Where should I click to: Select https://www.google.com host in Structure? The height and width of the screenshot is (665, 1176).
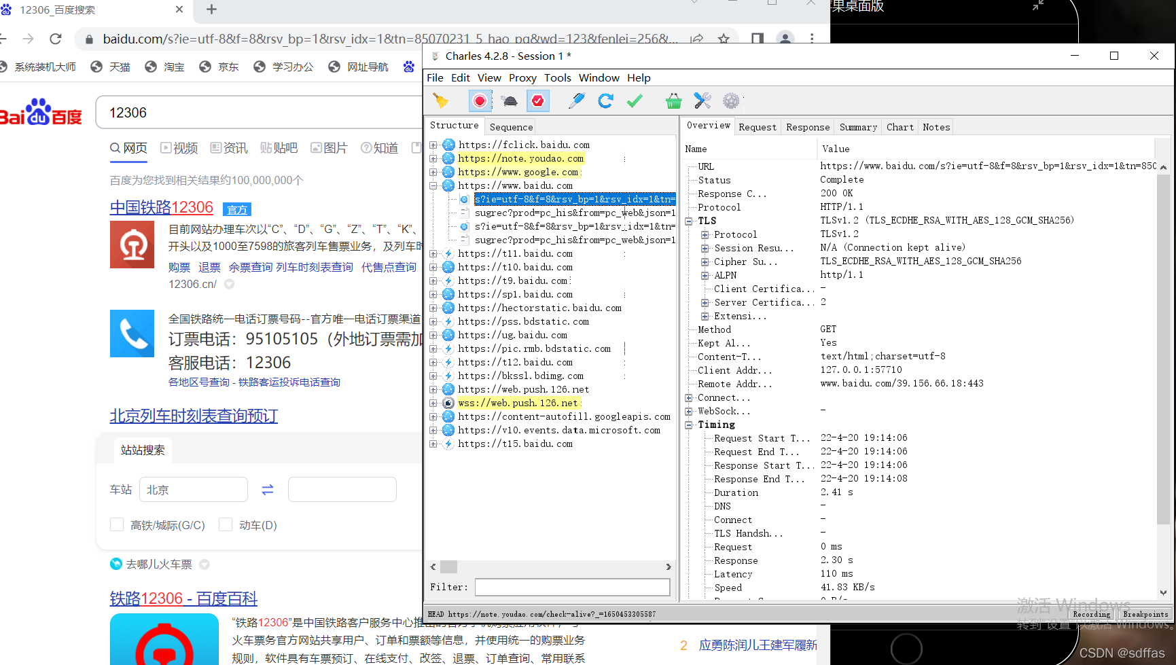(519, 172)
